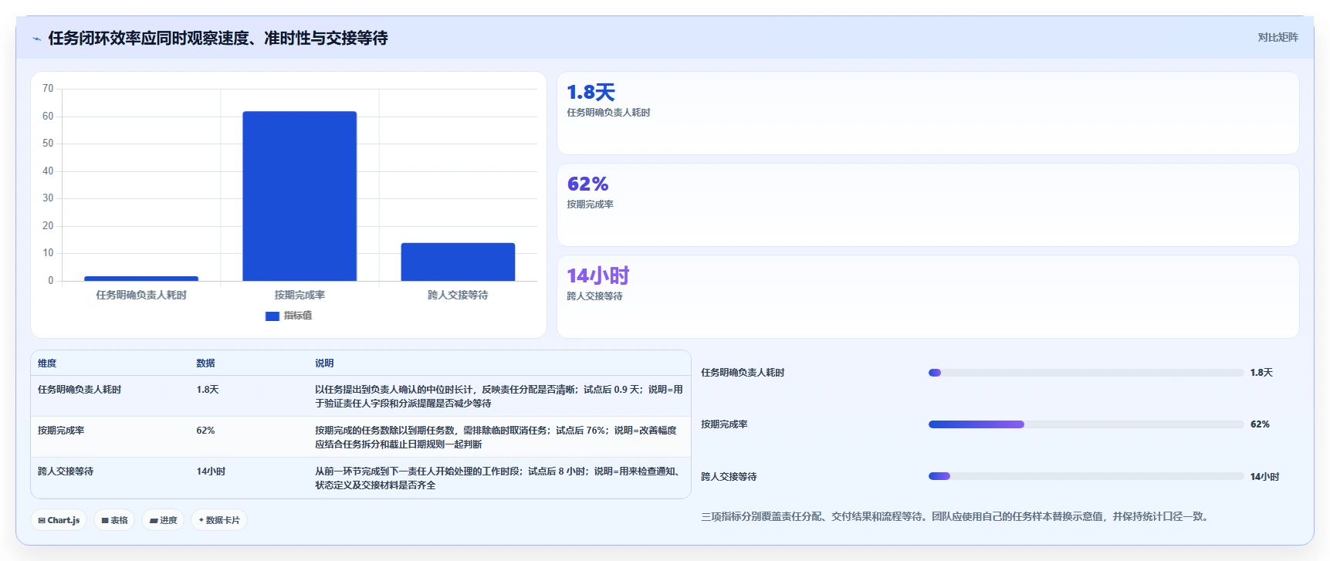Click x-axis label 跨人交接等待
Image resolution: width=1330 pixels, height=561 pixels.
[458, 295]
